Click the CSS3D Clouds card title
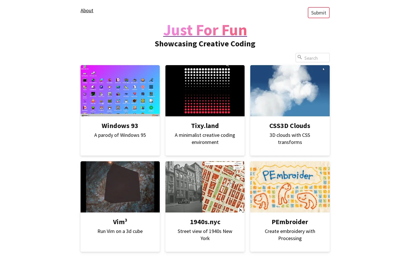The width and height of the screenshot is (410, 256). click(290, 126)
